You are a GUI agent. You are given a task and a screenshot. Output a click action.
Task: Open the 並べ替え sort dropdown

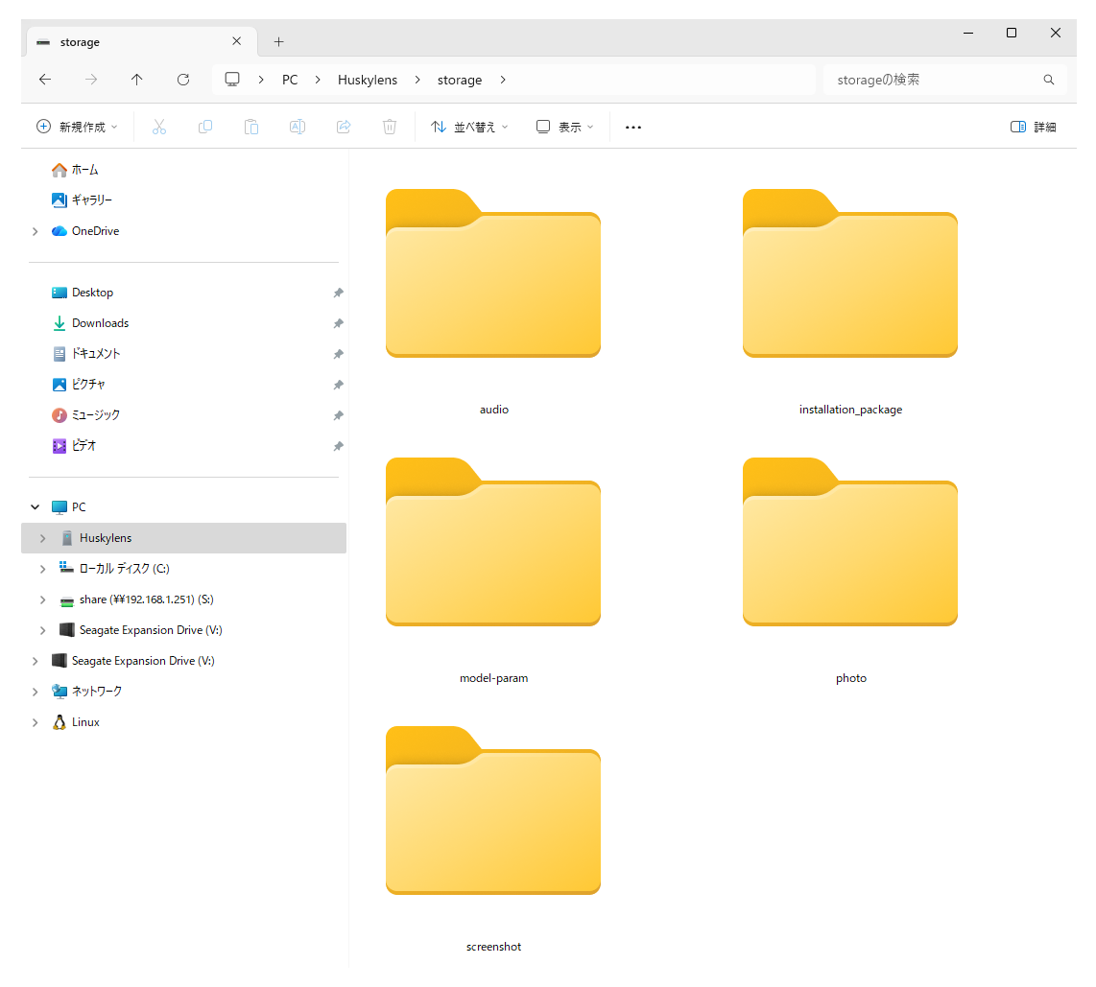click(469, 127)
